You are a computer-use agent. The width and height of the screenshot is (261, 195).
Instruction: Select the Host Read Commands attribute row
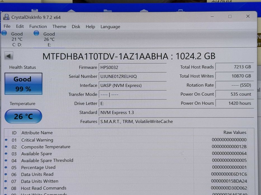(x=126, y=188)
